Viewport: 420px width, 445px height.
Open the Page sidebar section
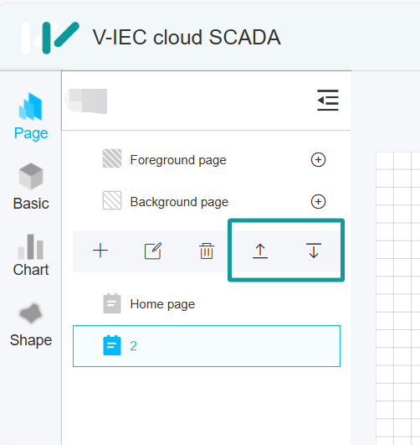click(31, 116)
